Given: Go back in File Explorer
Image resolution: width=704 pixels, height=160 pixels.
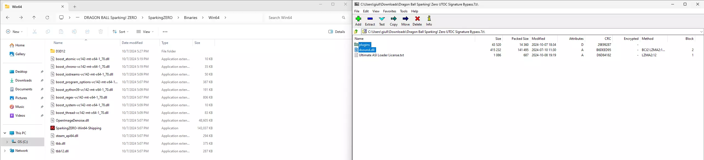Looking at the screenshot, I should pos(8,18).
